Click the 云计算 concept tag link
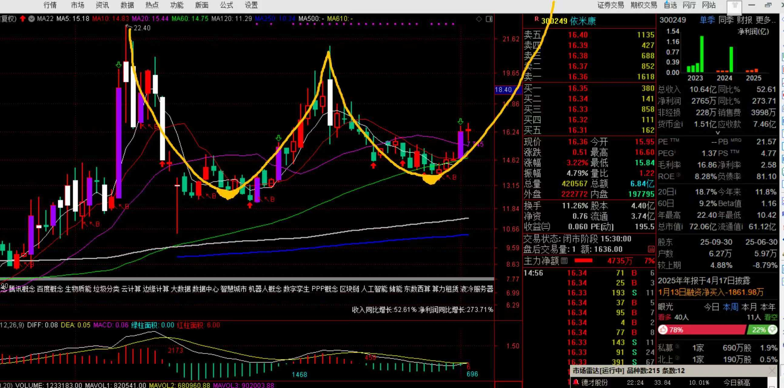This screenshot has height=388, width=784. point(131,289)
